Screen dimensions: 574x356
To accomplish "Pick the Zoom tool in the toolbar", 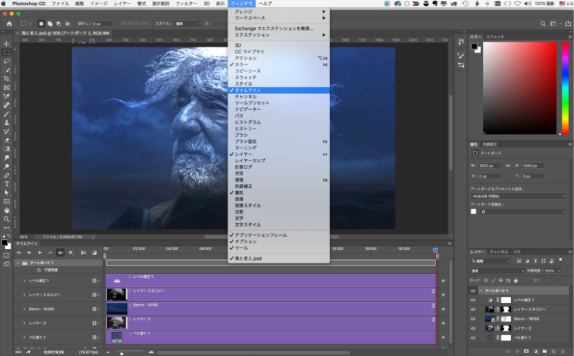I will pyautogui.click(x=7, y=219).
